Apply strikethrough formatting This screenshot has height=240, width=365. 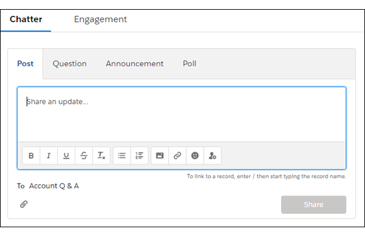point(84,156)
